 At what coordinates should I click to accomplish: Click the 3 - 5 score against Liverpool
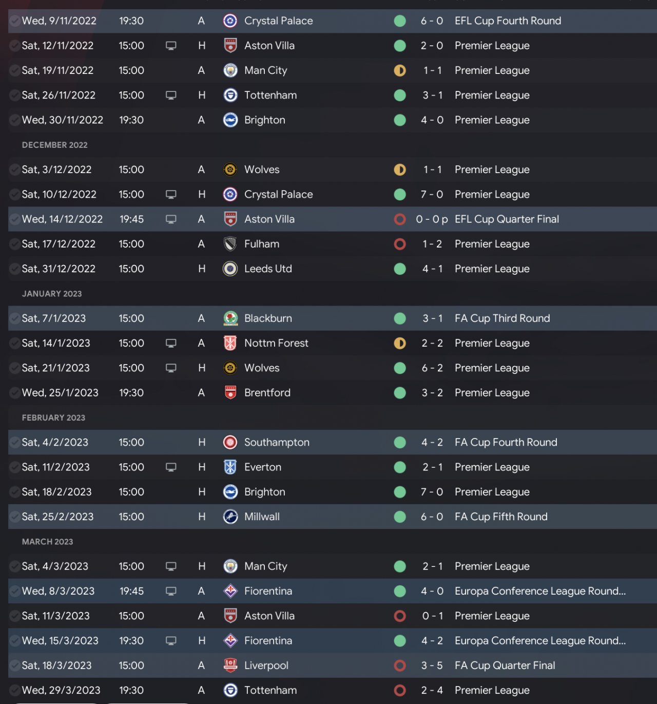432,665
